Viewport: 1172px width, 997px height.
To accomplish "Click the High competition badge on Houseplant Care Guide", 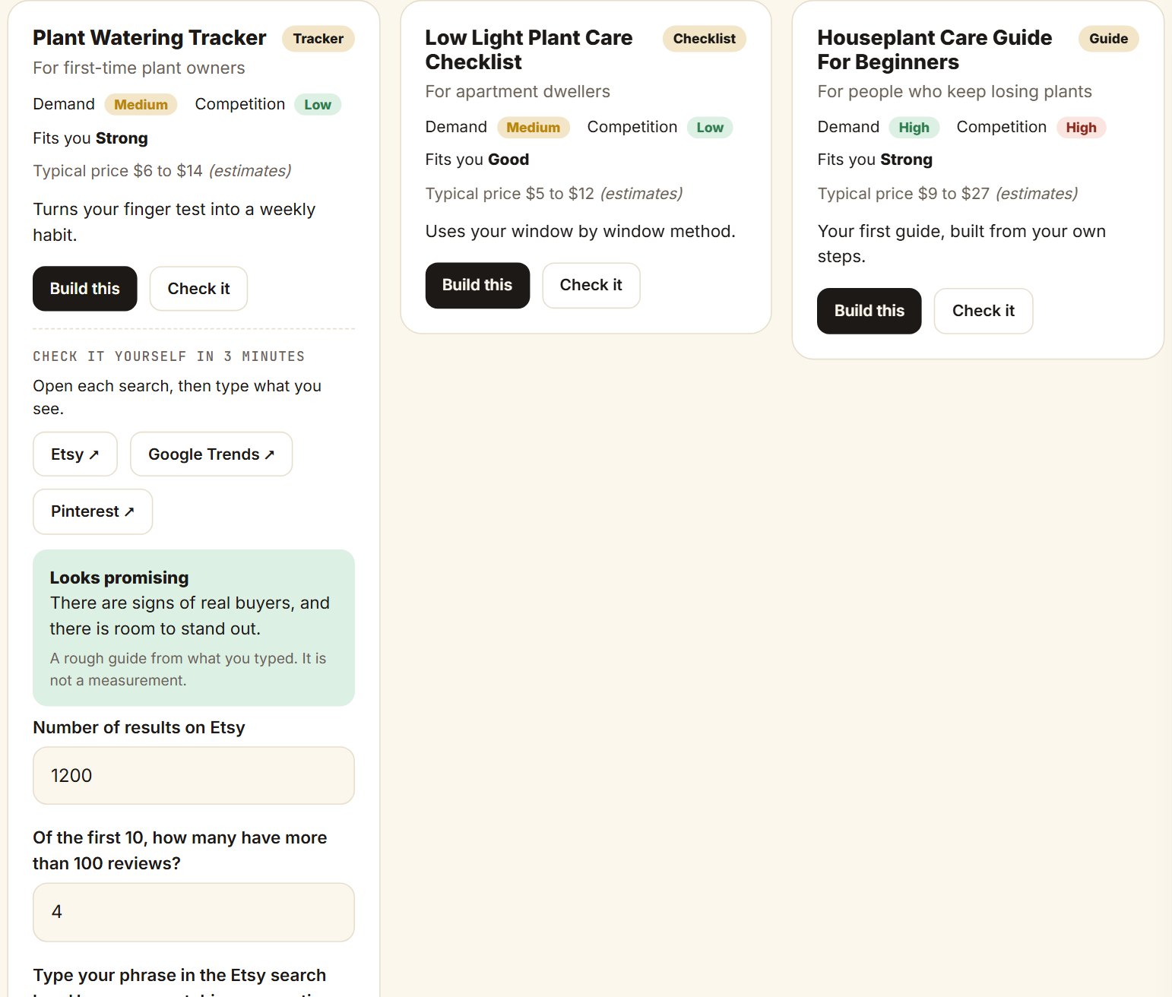I will (1081, 128).
